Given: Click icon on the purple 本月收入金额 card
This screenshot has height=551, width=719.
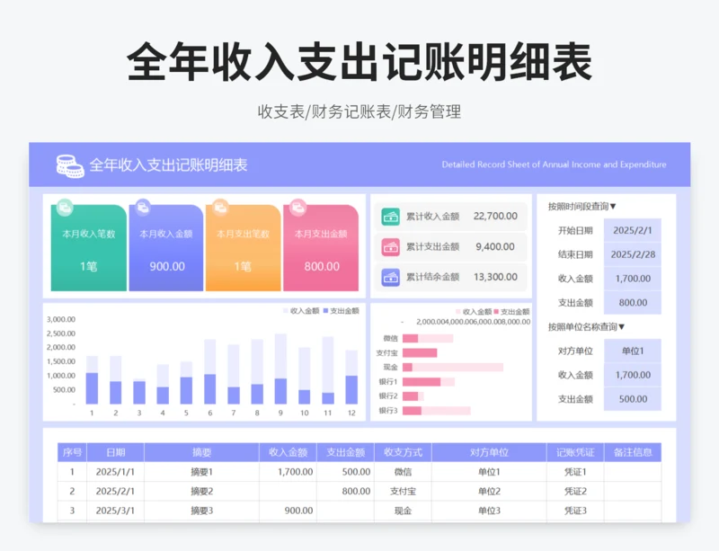Looking at the screenshot, I should click(x=143, y=208).
